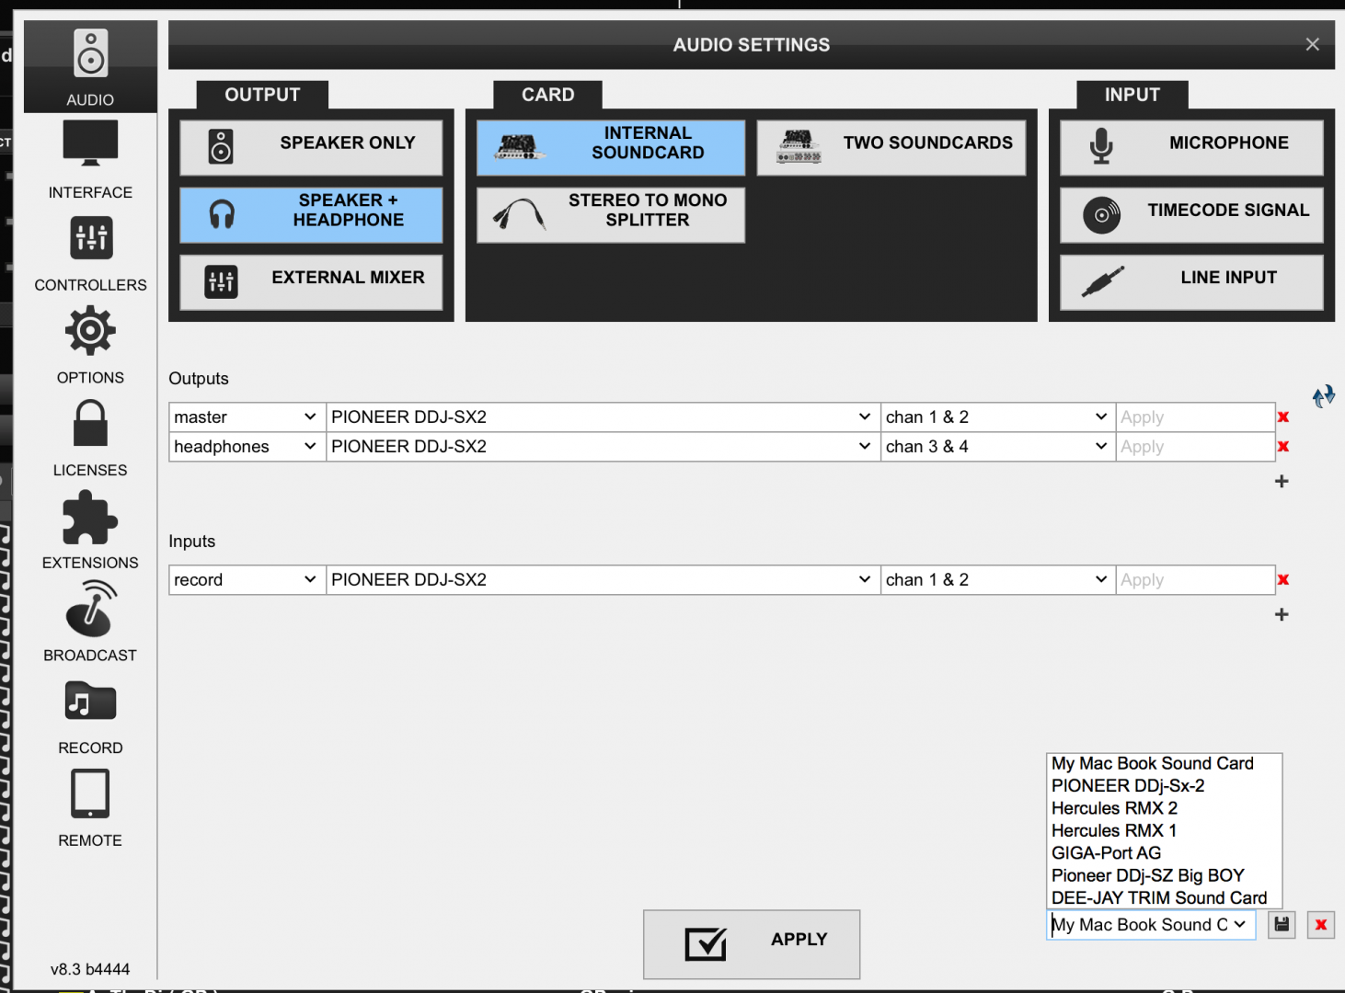Open the Broadcast satellite dish section
Viewport: 1345px width, 993px height.
90,623
